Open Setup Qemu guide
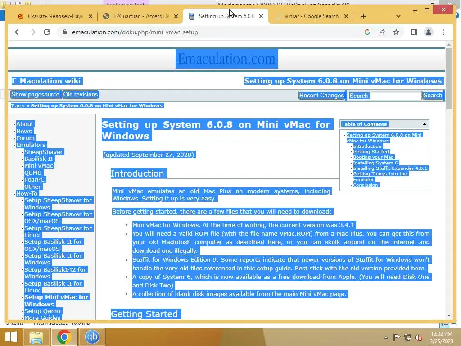 [x=42, y=311]
